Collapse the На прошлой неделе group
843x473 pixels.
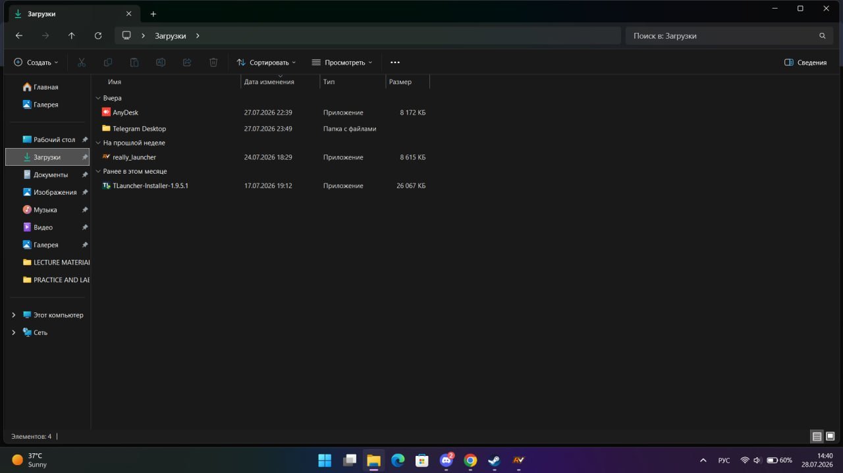[98, 143]
